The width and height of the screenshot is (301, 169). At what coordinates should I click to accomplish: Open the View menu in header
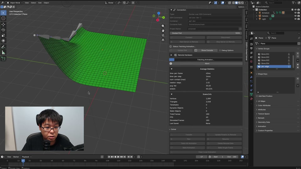pos(27,3)
